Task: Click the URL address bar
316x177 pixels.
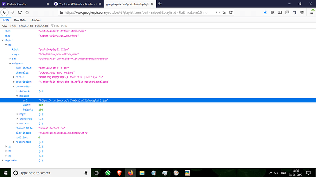Action: pos(136,12)
